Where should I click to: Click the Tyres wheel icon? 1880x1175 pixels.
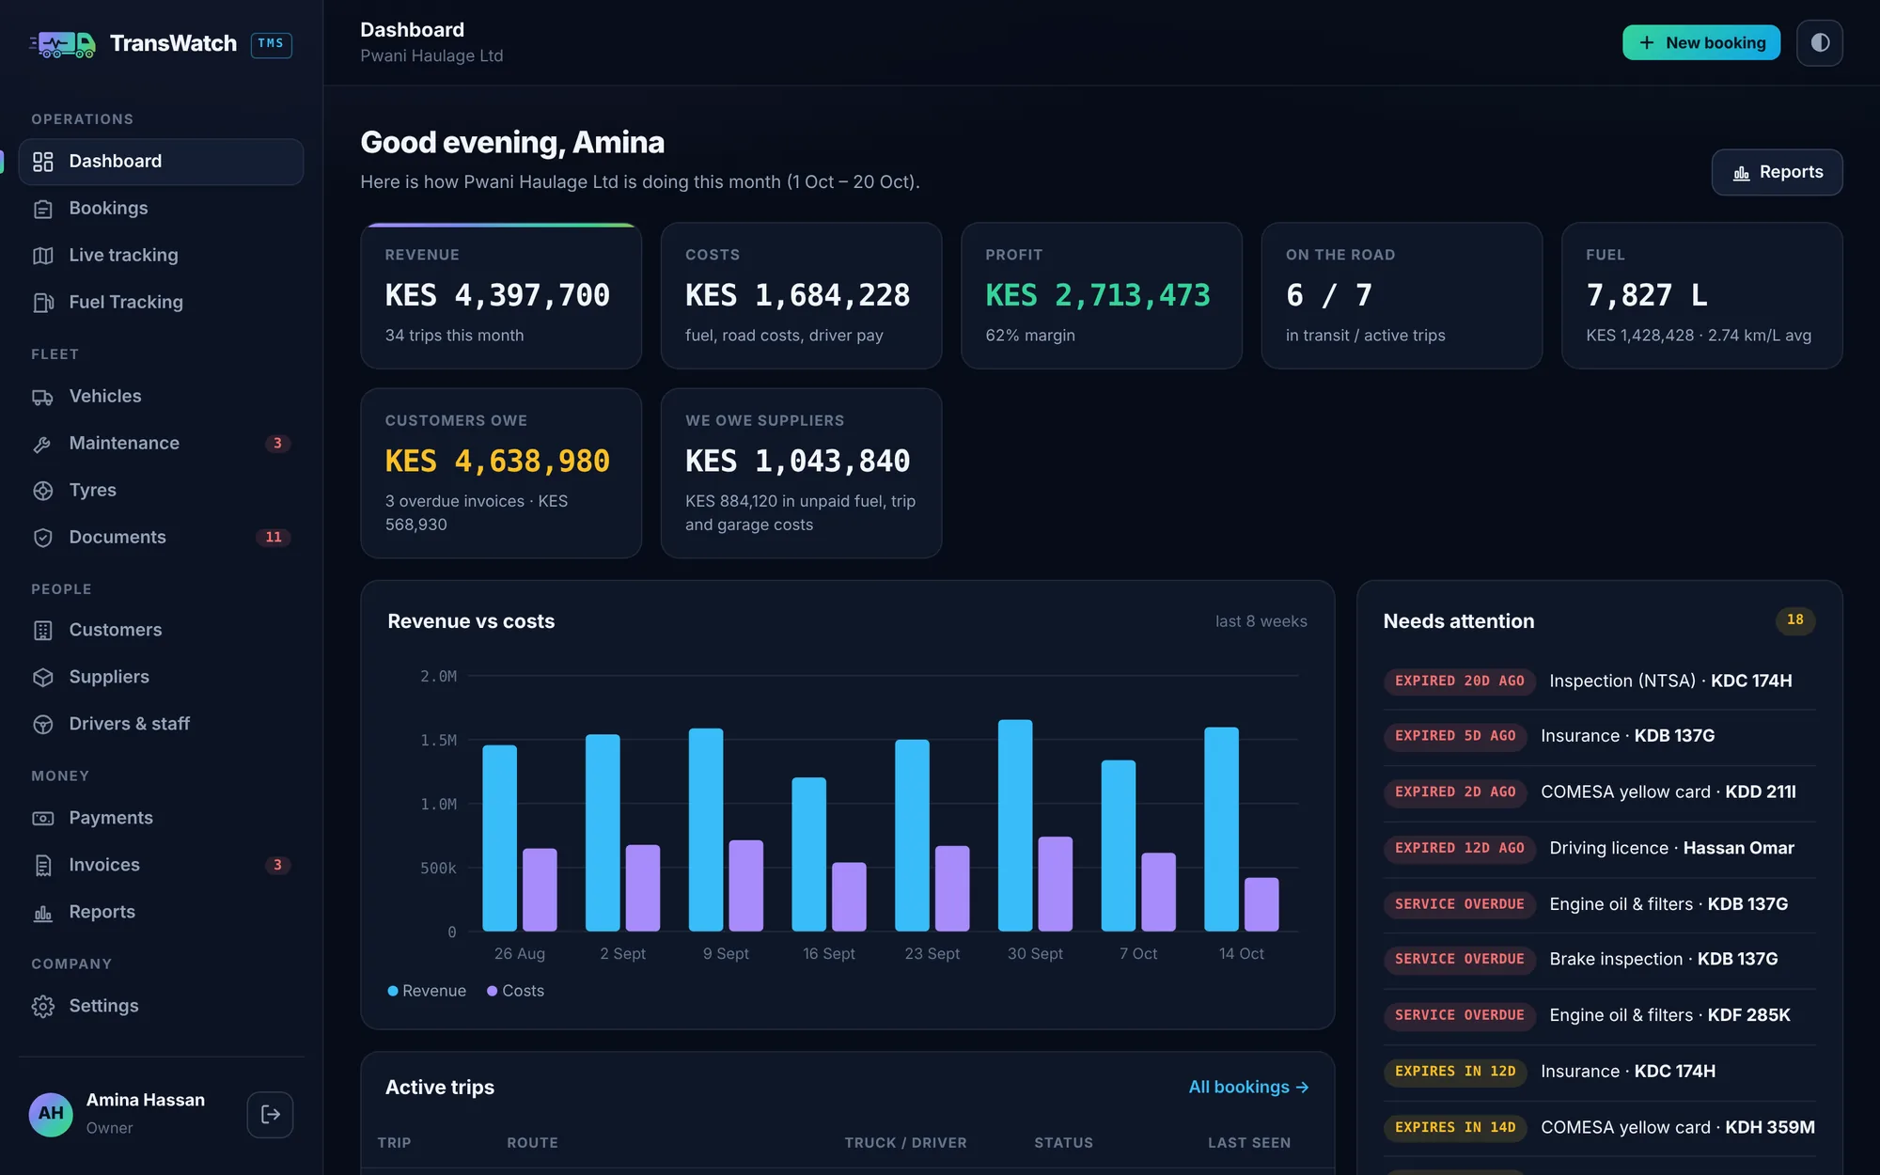43,491
